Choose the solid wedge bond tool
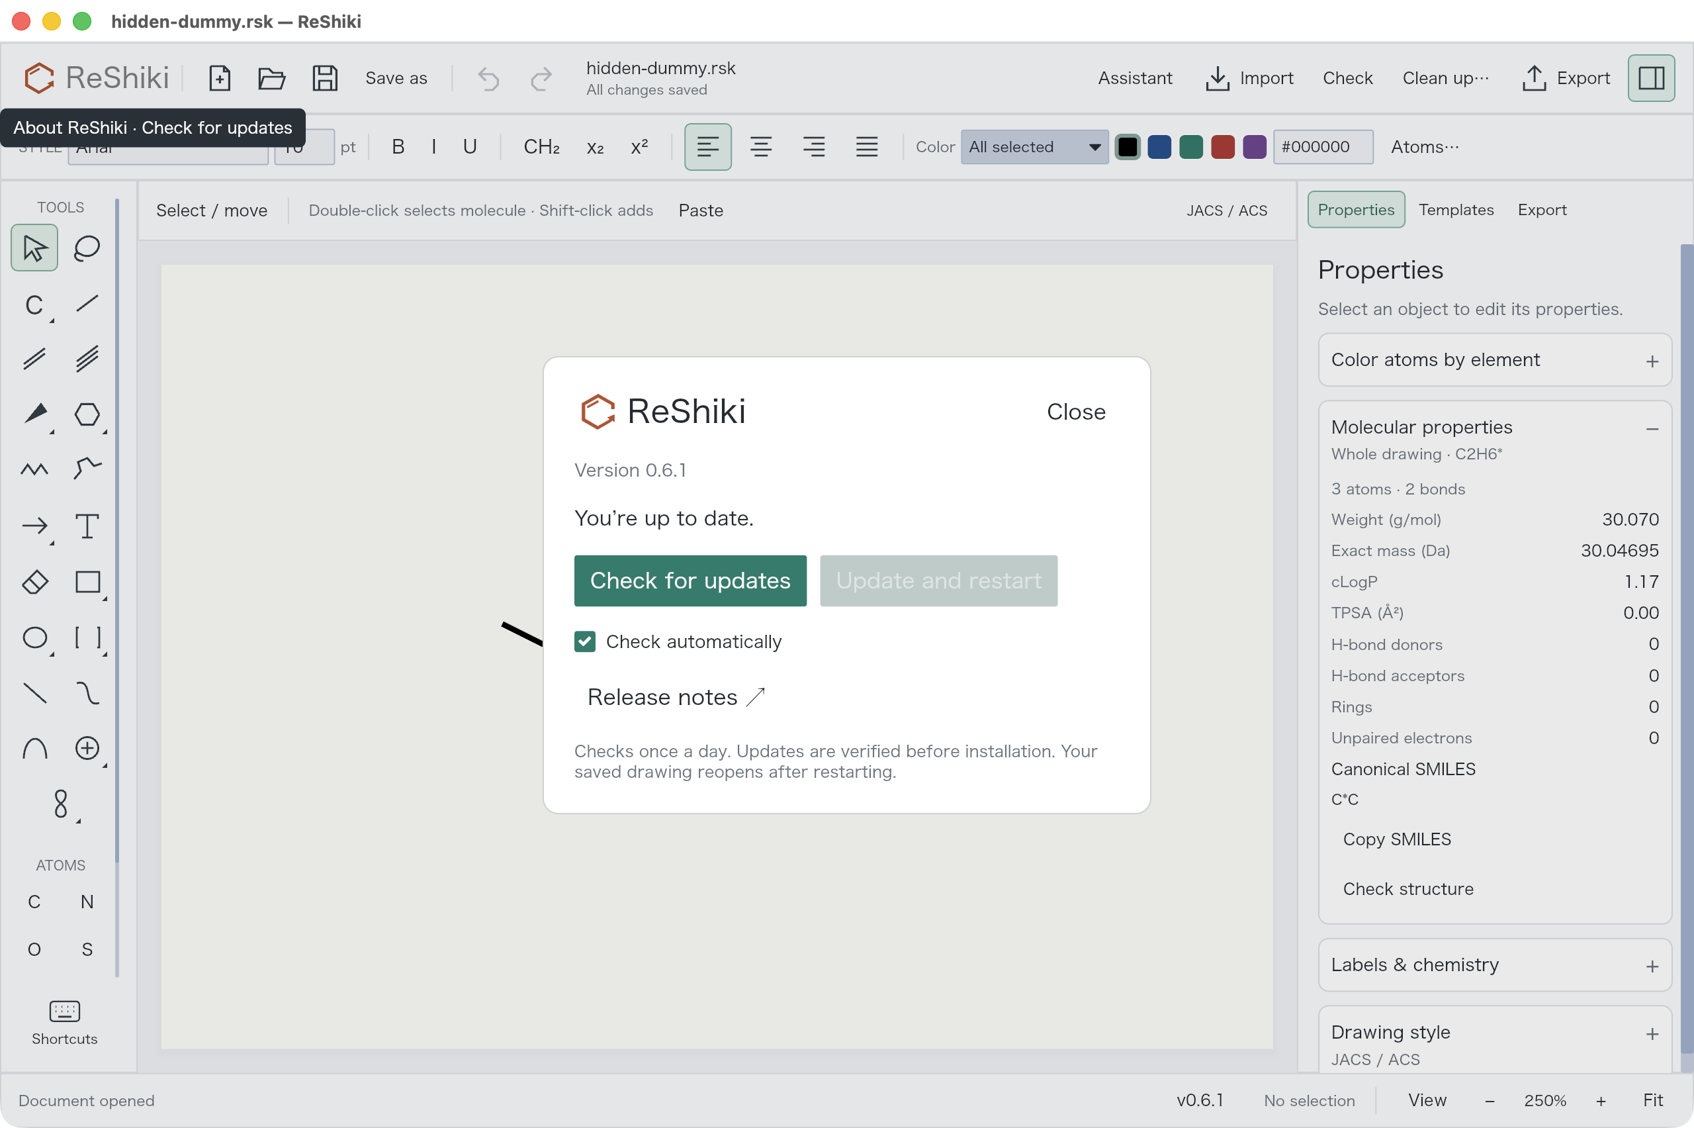Screen dimensions: 1694x1128 click(34, 414)
